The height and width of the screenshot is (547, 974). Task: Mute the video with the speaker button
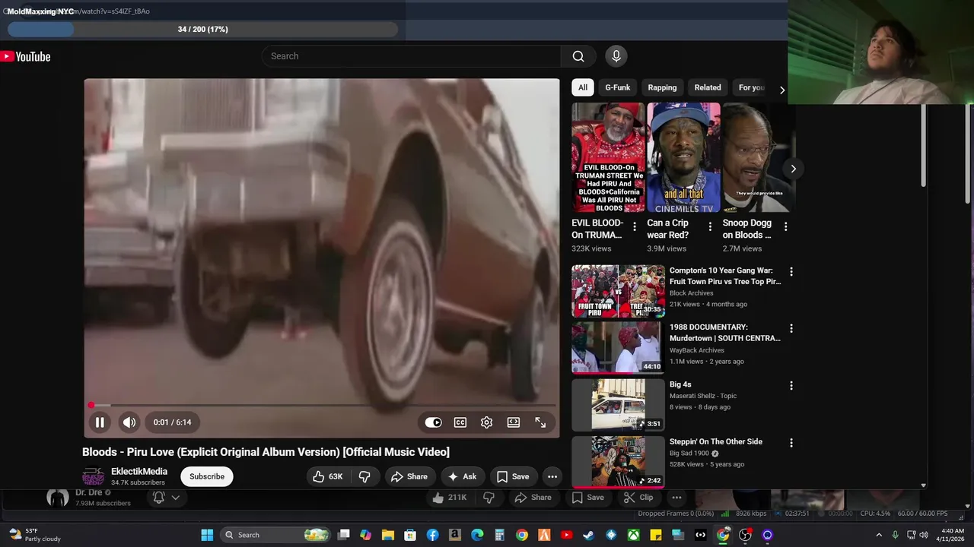[129, 422]
